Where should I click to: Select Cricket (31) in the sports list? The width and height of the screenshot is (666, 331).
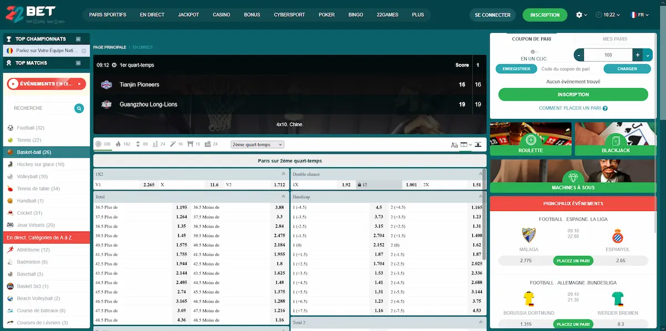[46, 213]
